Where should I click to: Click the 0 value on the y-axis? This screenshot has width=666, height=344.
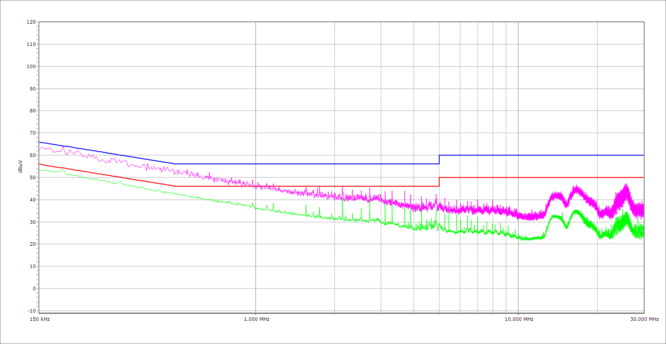click(x=34, y=288)
